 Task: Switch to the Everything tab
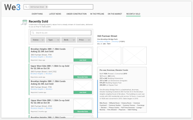point(37,14)
